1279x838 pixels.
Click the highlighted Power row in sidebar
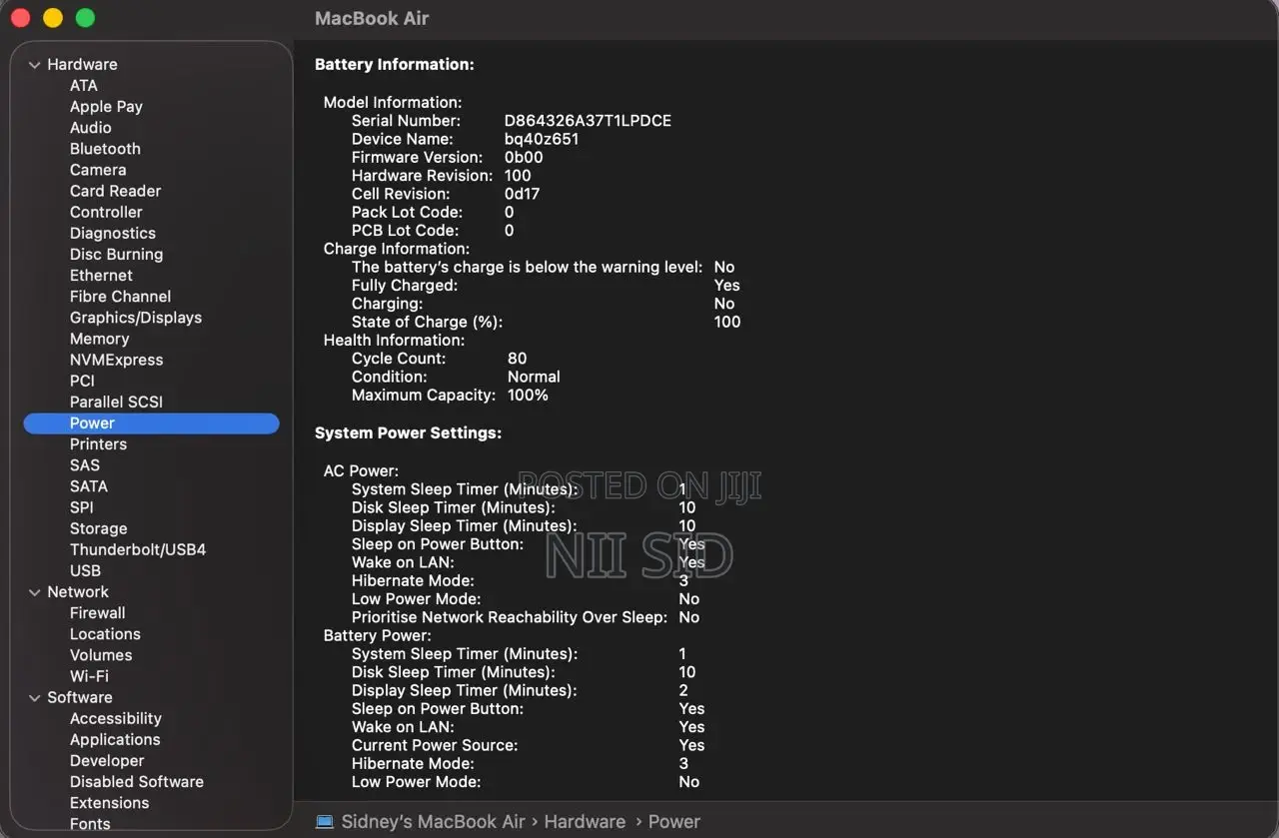click(151, 423)
